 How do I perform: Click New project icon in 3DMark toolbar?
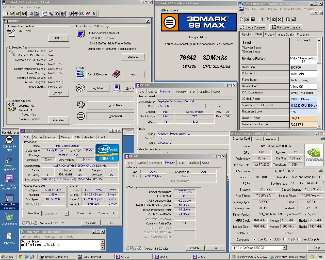pyautogui.click(x=6, y=13)
